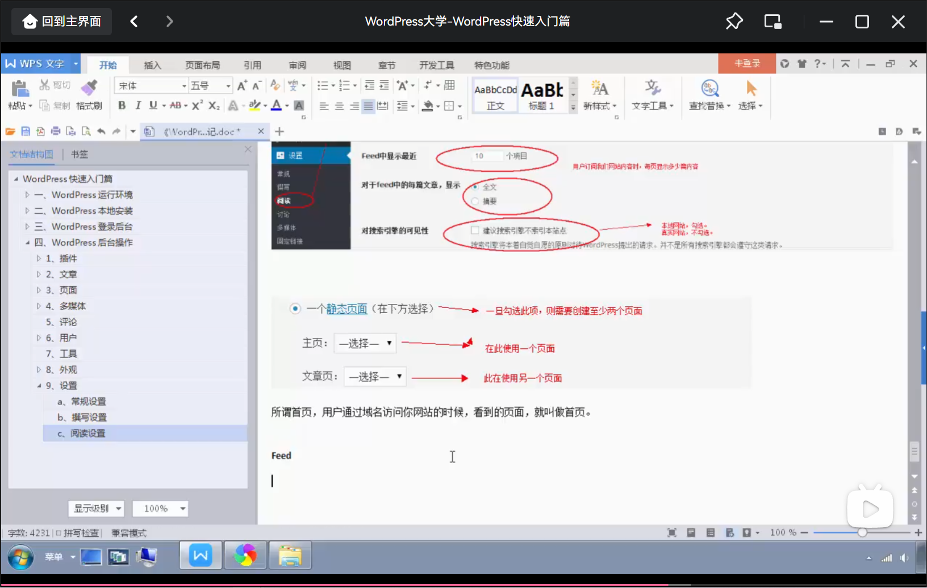The height and width of the screenshot is (588, 927).
Task: Expand the WordPress 本地安装 node
Action: [x=27, y=211]
